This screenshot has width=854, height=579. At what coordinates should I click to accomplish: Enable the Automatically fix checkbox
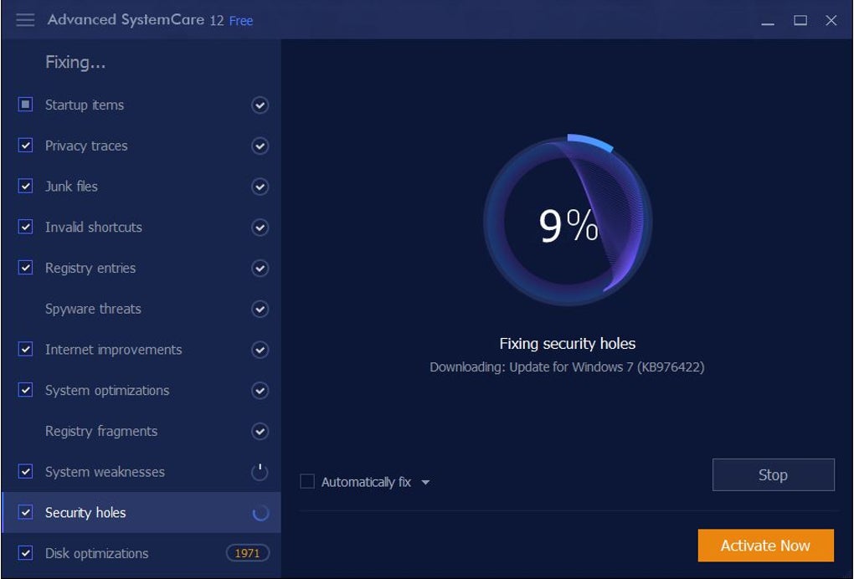tap(307, 481)
